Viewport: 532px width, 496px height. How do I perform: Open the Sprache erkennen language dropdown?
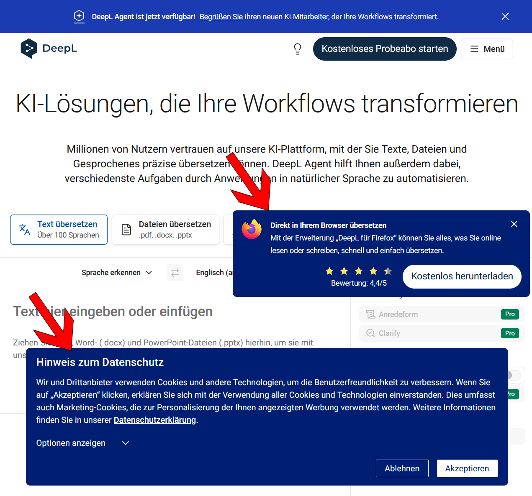click(x=117, y=273)
